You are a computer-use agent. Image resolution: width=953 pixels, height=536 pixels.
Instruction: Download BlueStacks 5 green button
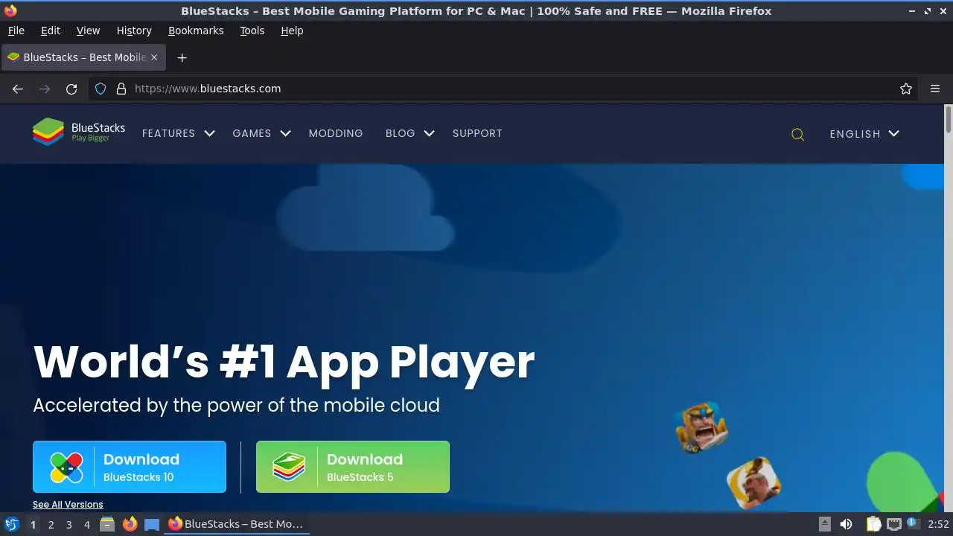click(353, 467)
